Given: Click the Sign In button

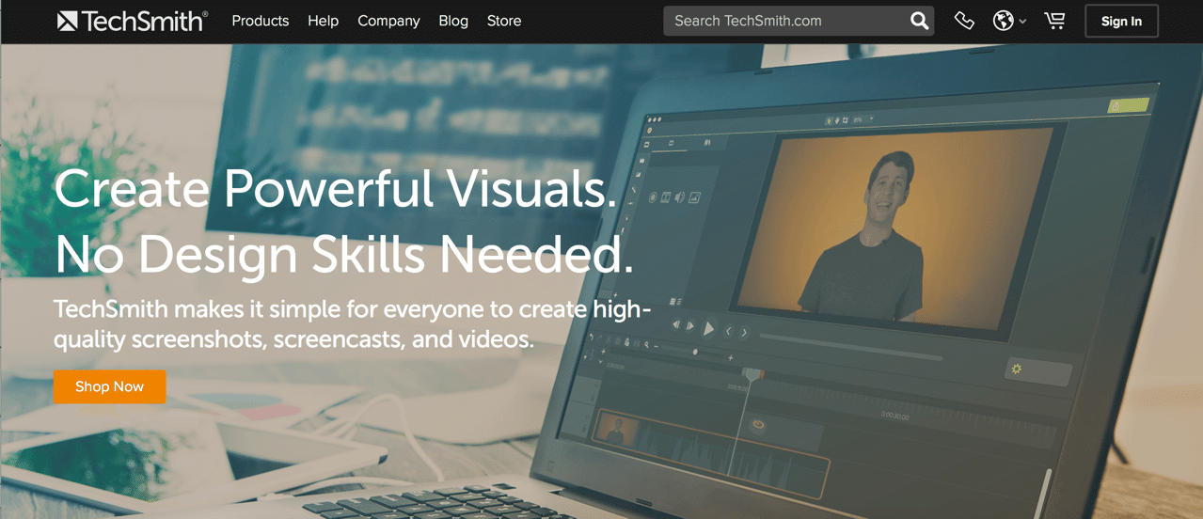Looking at the screenshot, I should 1121,21.
